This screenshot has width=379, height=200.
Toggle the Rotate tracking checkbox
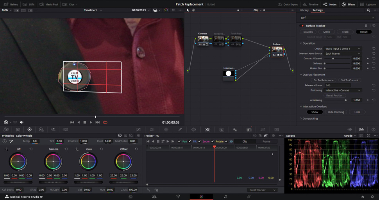[x=213, y=141]
